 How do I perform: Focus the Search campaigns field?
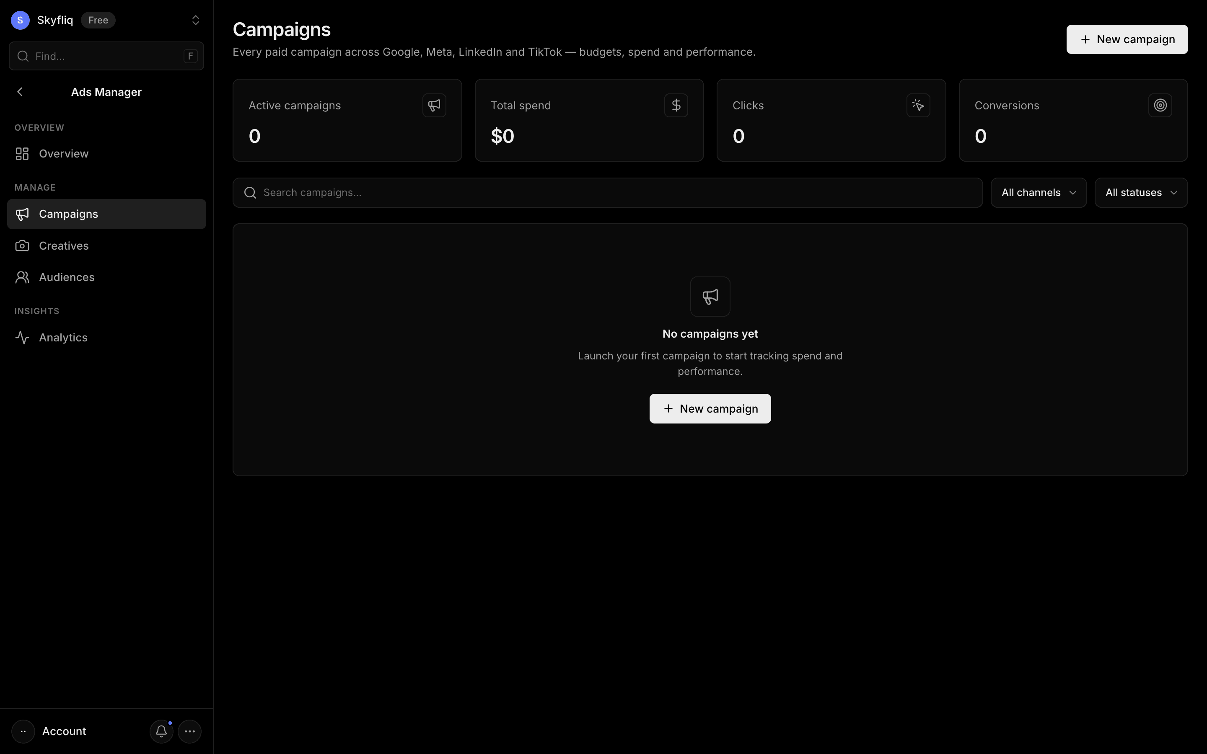608,193
